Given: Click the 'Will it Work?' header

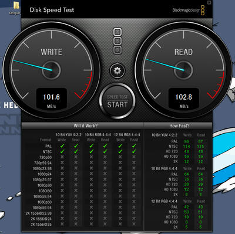Looking at the screenshot, I should (86, 126).
